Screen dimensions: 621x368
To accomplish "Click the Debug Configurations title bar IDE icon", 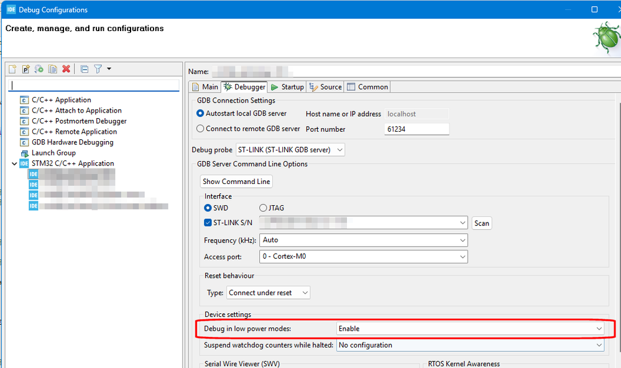I will [x=11, y=9].
